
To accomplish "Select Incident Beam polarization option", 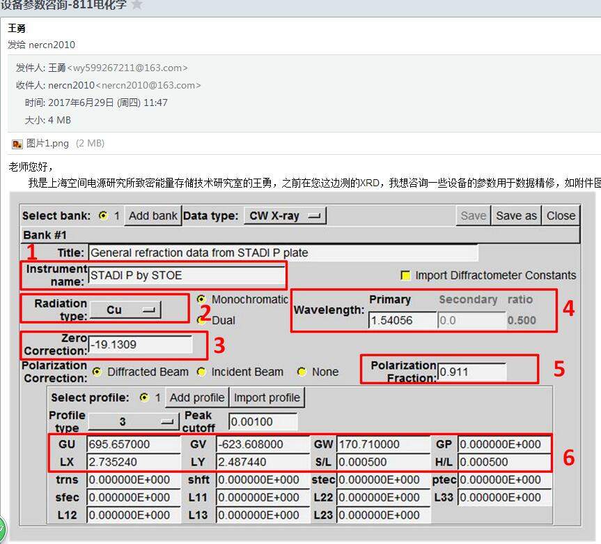I will (201, 372).
